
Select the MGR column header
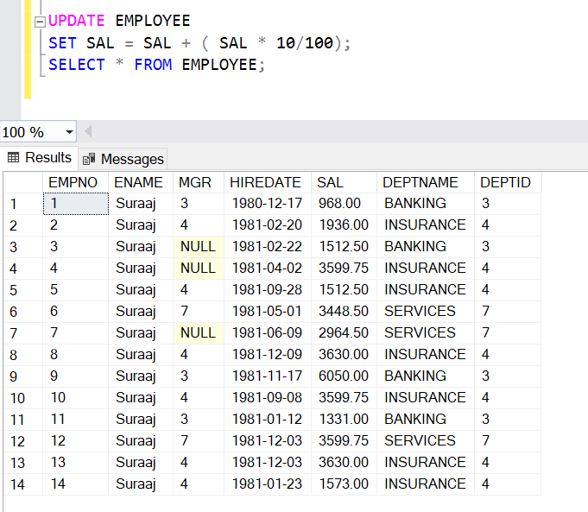coord(199,182)
